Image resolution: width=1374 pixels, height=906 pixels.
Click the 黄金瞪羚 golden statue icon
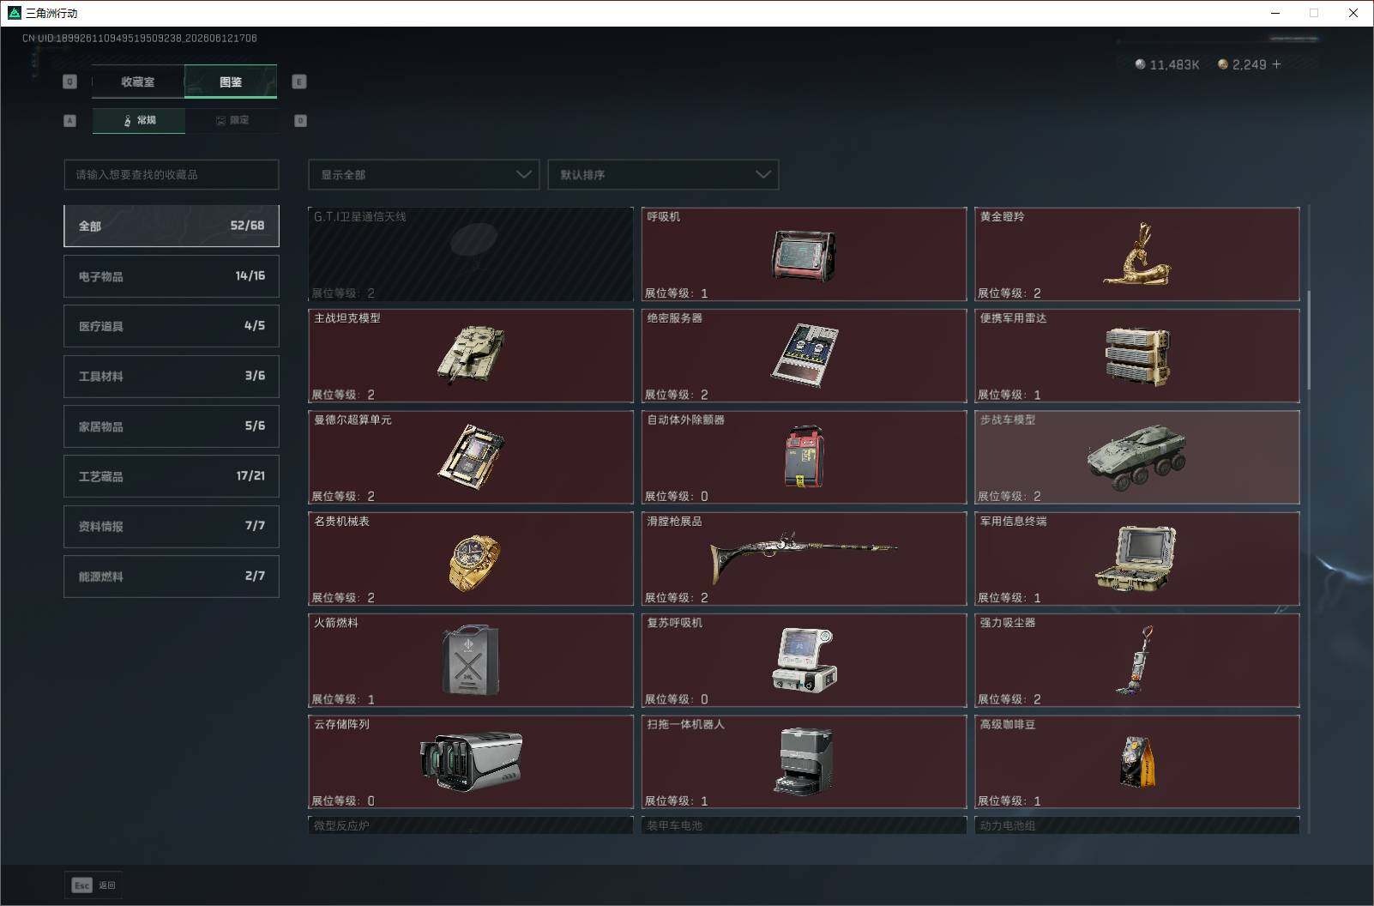click(1136, 254)
